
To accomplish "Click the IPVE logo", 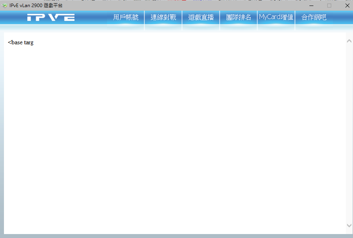I will 51,17.
